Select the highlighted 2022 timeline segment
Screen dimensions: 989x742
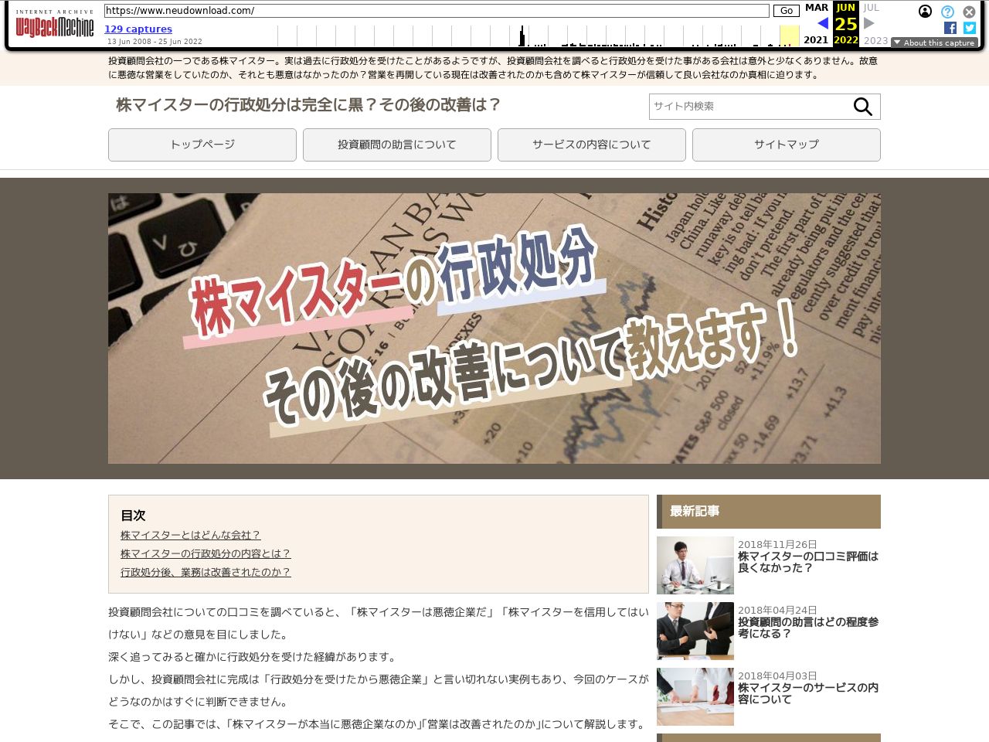tap(789, 36)
